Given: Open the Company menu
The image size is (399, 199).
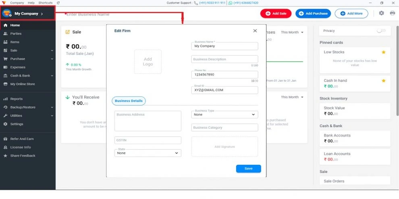Looking at the screenshot, I should coord(17,3).
